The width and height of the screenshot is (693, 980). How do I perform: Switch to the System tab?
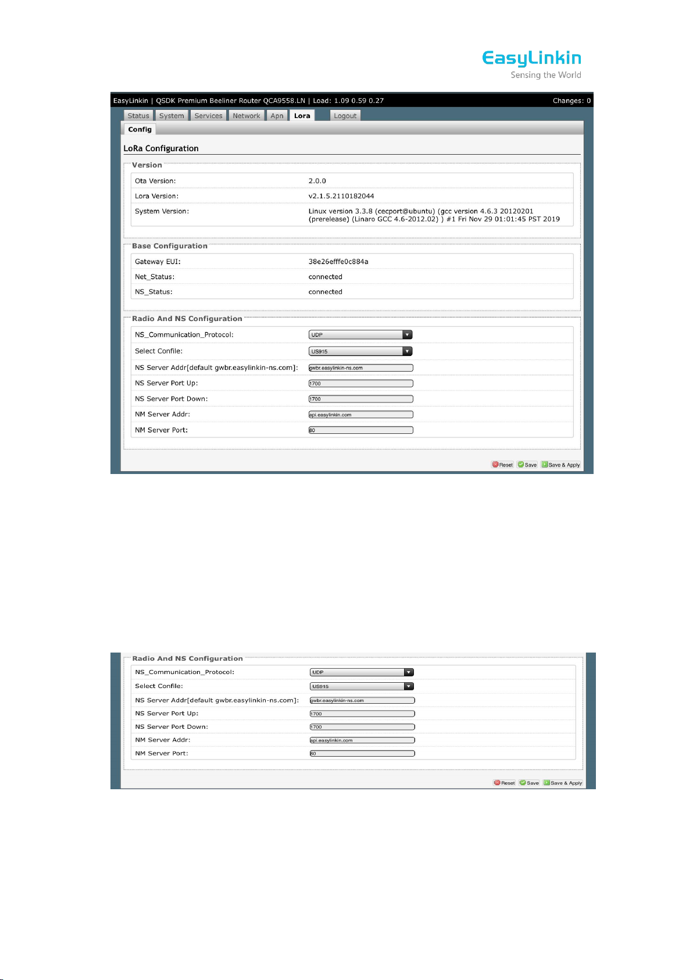point(172,116)
